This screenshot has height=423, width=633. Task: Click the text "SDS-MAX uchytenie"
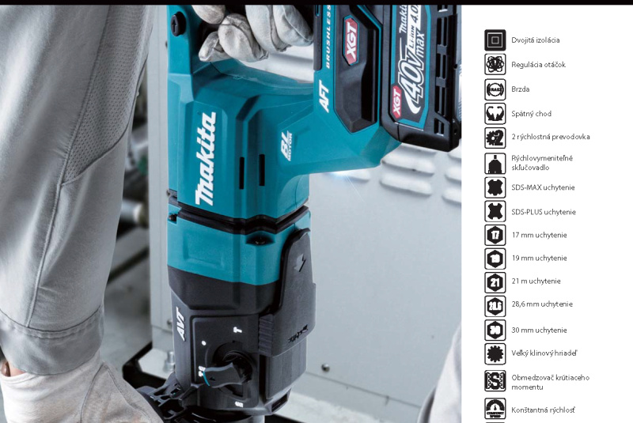[543, 187]
